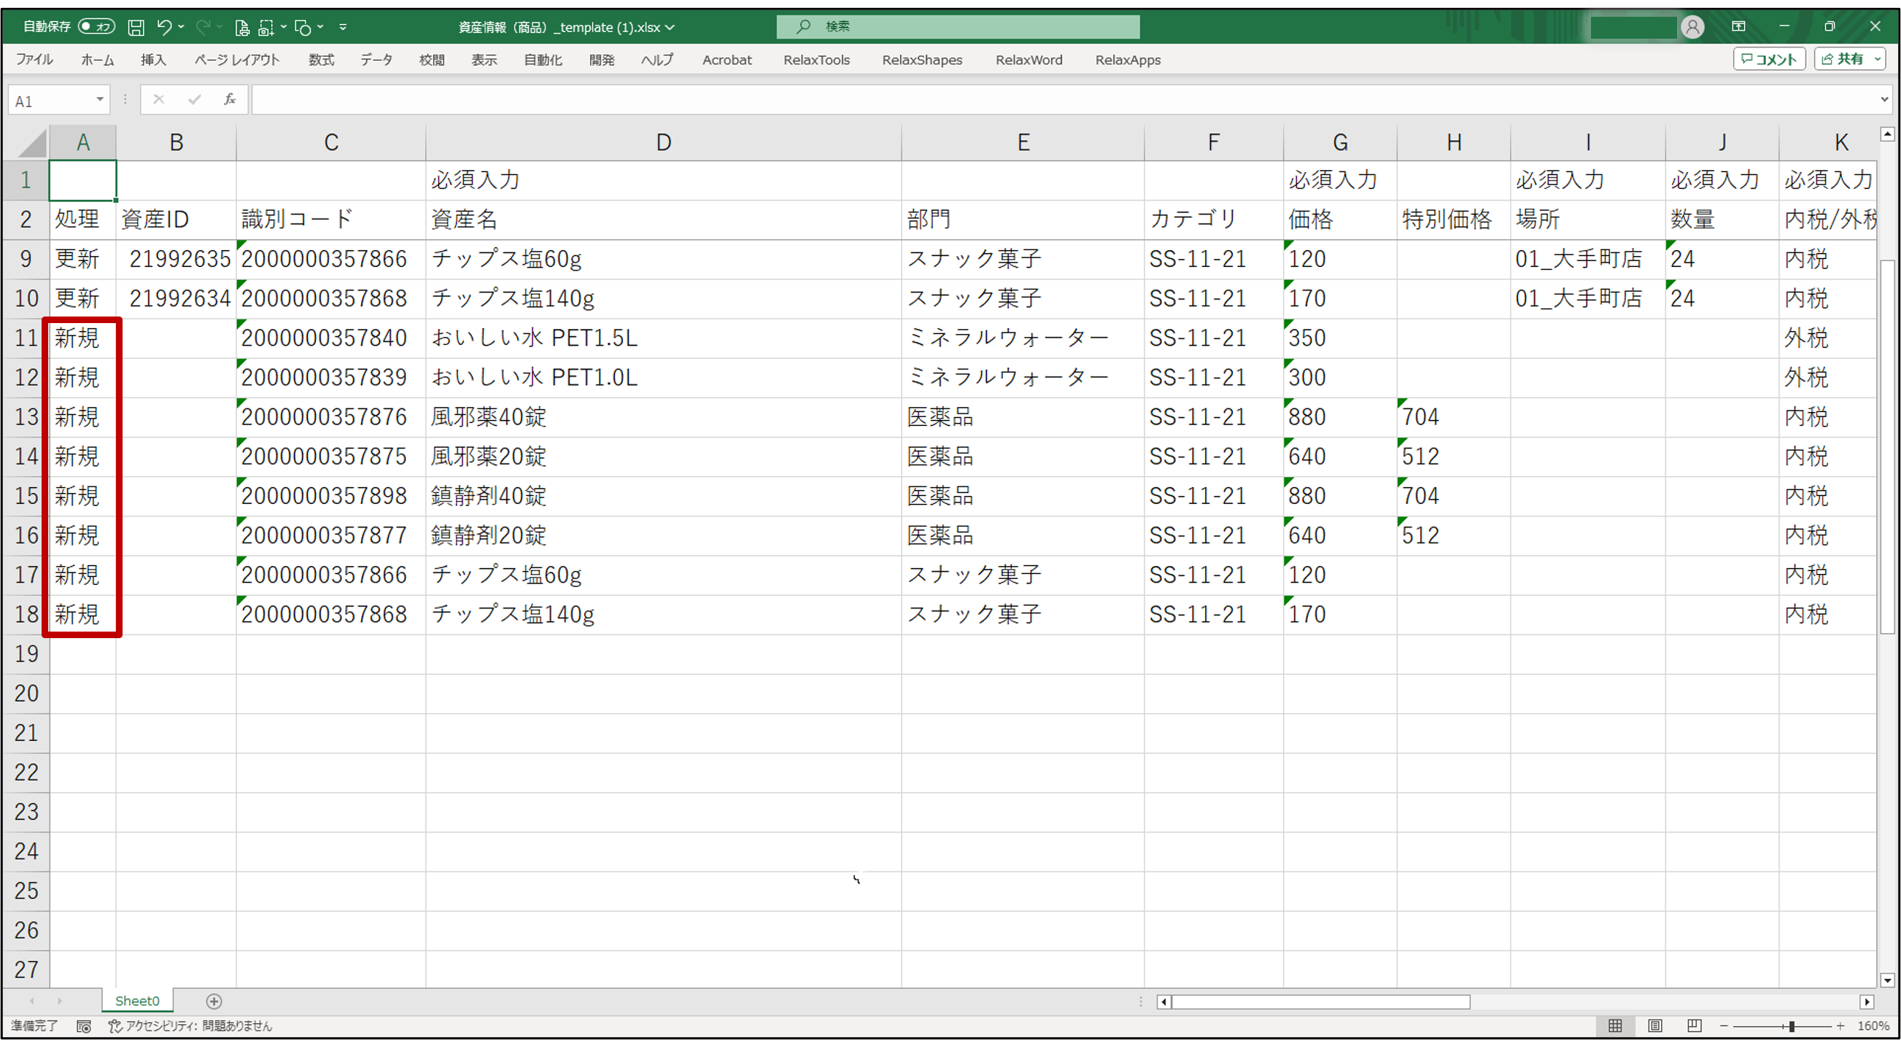Screen dimensions: 1901x1040
Task: Enable Normal view toggle in status bar
Action: click(x=1614, y=1026)
